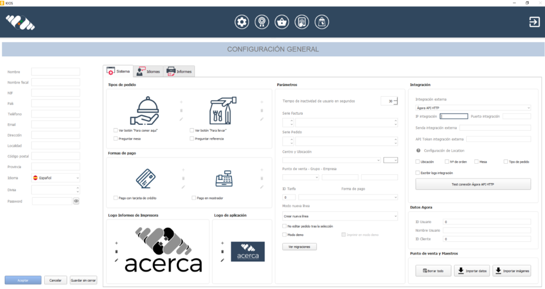Delete image of 'Para llevar' order type
Viewport: 545px width, 289px height.
pyautogui.click(x=262, y=110)
